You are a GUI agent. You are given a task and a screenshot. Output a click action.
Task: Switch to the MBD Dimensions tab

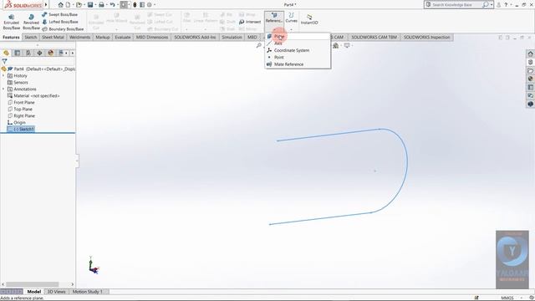(x=152, y=37)
